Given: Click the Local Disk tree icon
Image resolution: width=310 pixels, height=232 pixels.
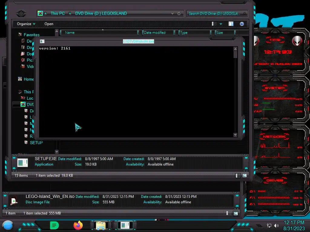Looking at the screenshot, I should pyautogui.click(x=23, y=98).
